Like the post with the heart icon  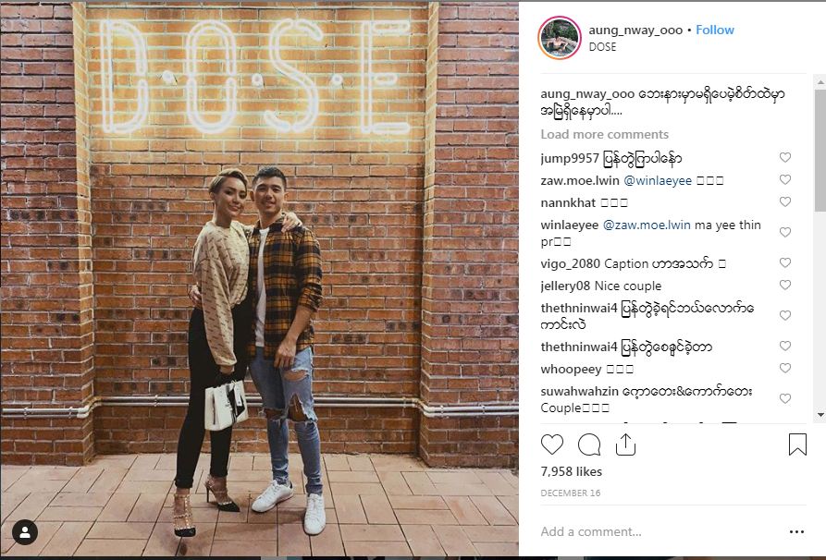[x=552, y=444]
